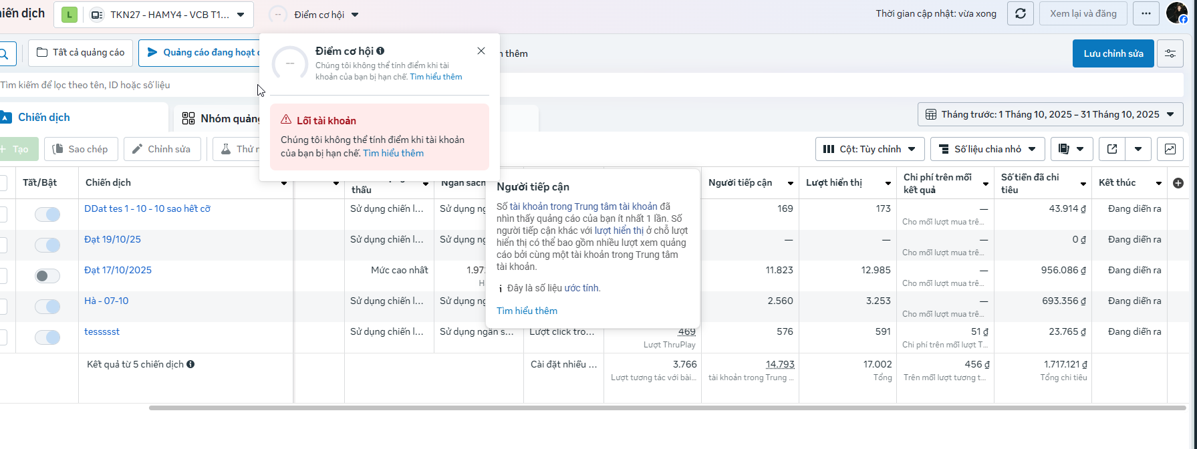
Task: Switch to the Chiến dịch tab
Action: pyautogui.click(x=44, y=118)
